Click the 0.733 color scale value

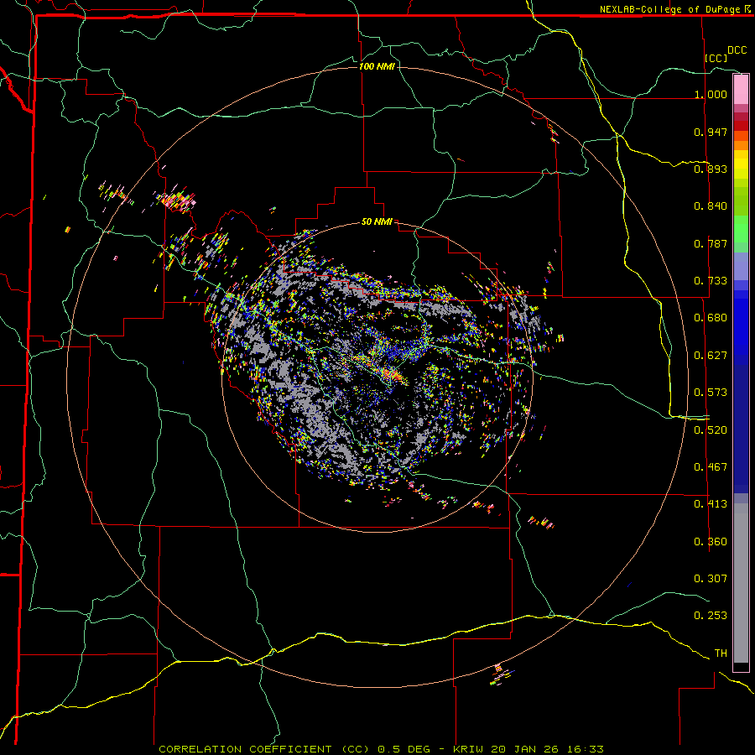pyautogui.click(x=711, y=281)
